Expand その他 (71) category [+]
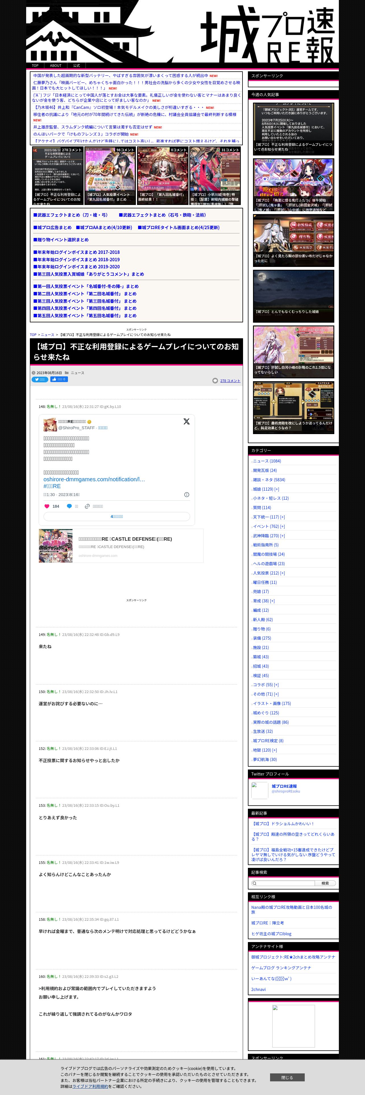Image resolution: width=365 pixels, height=1095 pixels. [277, 694]
